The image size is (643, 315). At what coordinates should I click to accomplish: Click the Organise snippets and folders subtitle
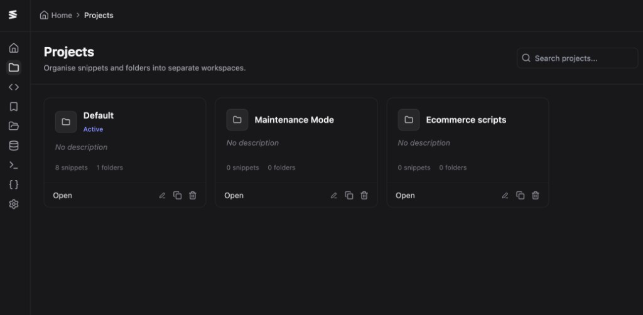145,68
